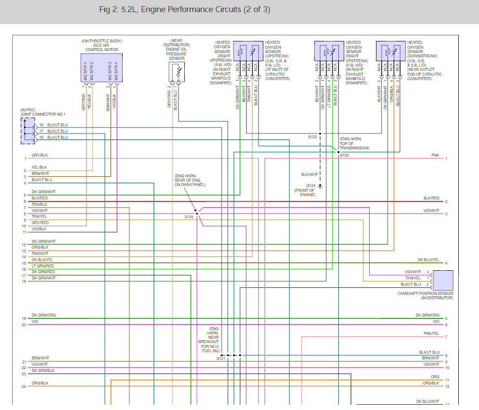Click the downstream heated oxygen sensor box

point(391,51)
